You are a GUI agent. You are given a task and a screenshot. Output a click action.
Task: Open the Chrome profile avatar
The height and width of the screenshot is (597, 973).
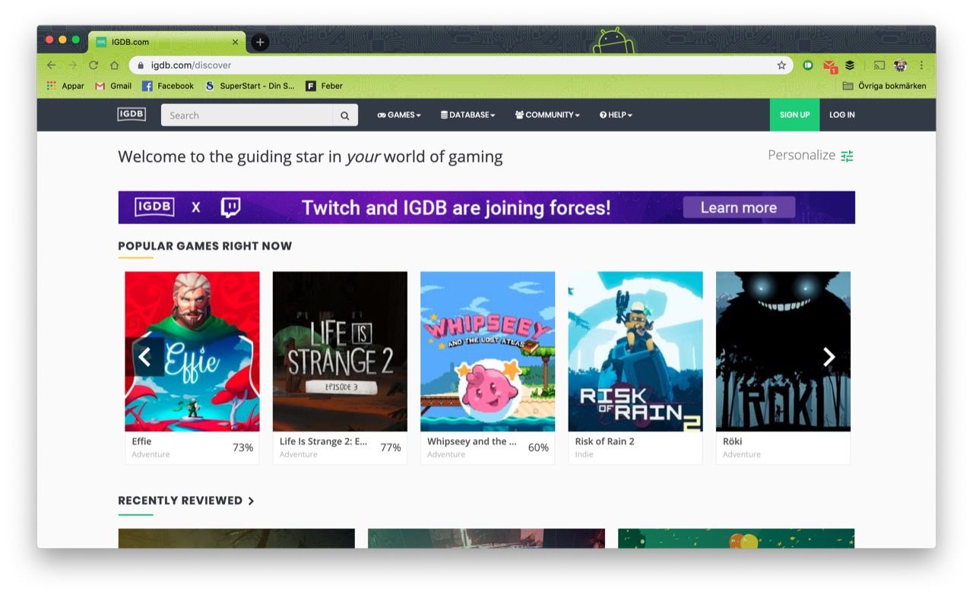pos(901,65)
